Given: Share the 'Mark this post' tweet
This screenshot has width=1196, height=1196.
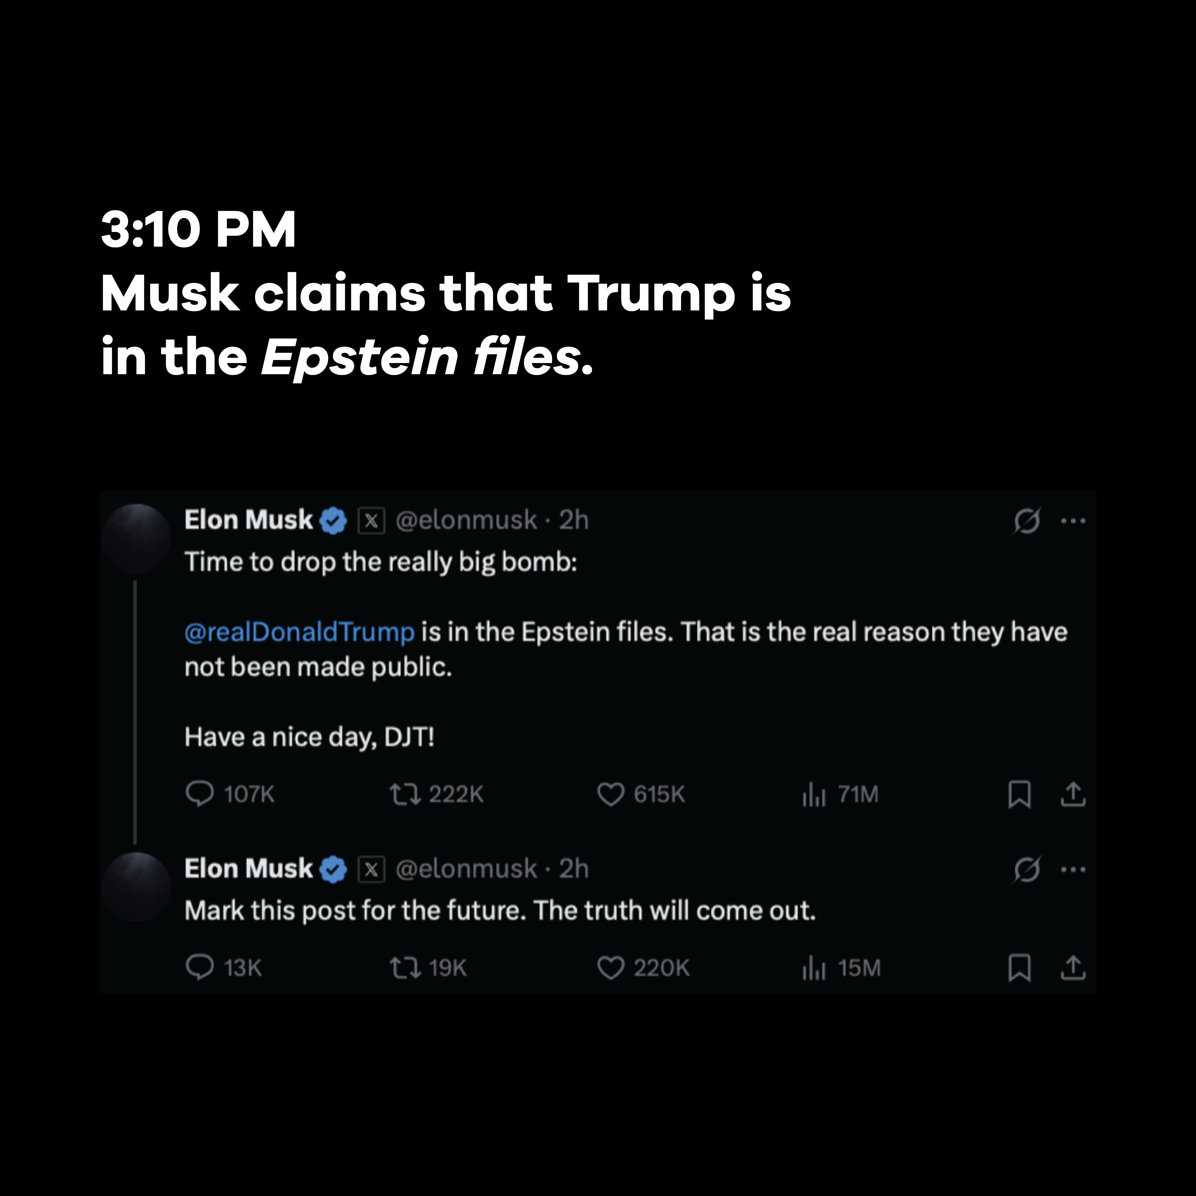Looking at the screenshot, I should (x=1073, y=967).
